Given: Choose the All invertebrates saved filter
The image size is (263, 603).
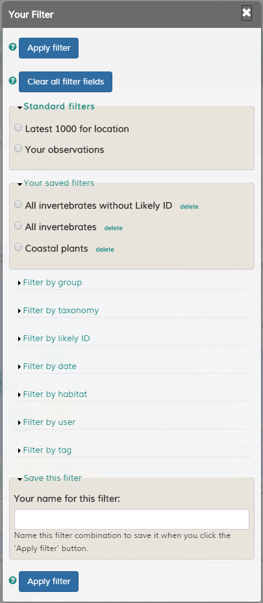Looking at the screenshot, I should tap(18, 226).
